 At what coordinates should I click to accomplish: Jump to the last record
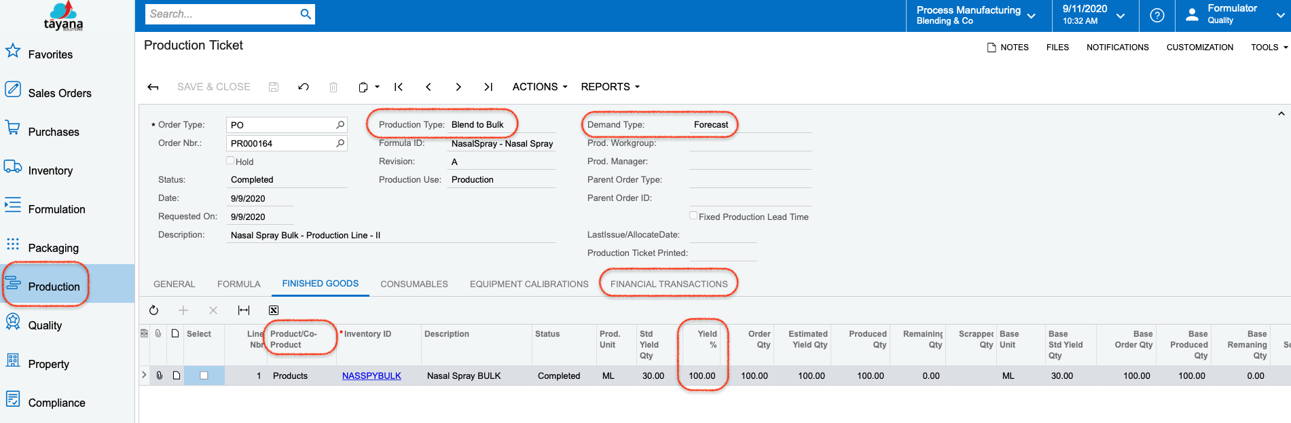click(488, 87)
